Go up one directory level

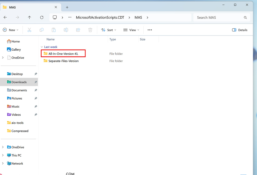click(29, 17)
